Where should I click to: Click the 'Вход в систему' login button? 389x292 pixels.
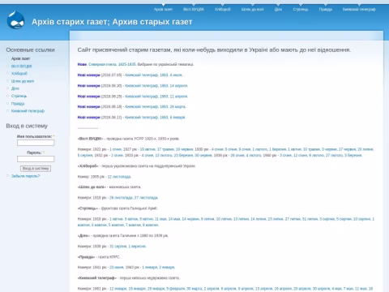pyautogui.click(x=36, y=169)
